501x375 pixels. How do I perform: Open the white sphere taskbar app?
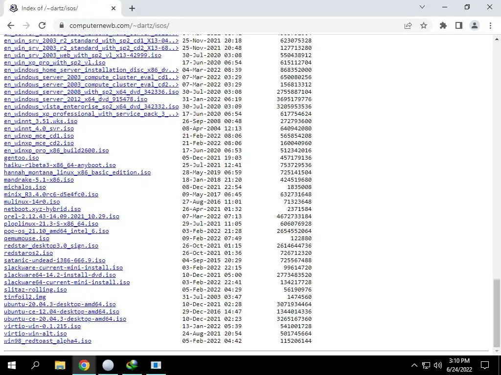[x=108, y=365]
